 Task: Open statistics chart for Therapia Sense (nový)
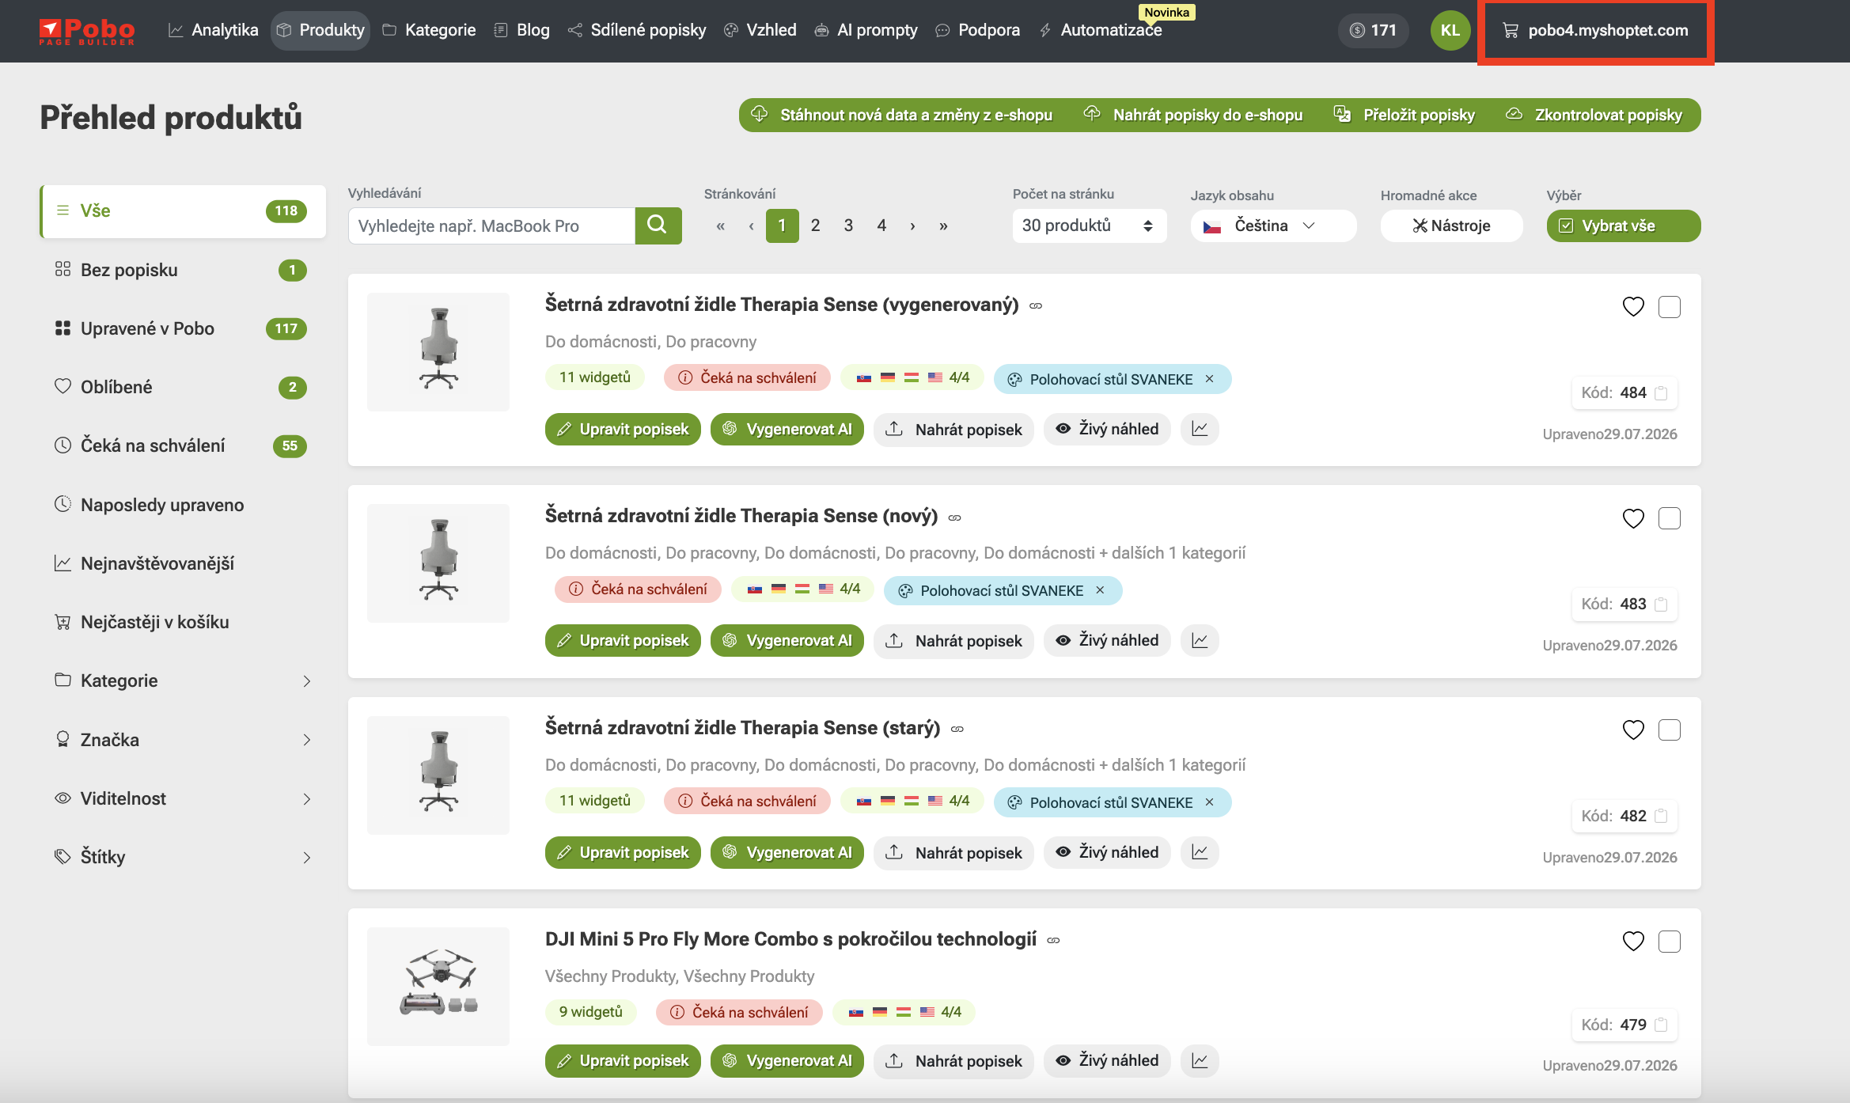[1200, 640]
